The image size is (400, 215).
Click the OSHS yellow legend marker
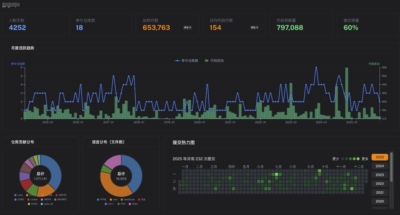point(29,204)
